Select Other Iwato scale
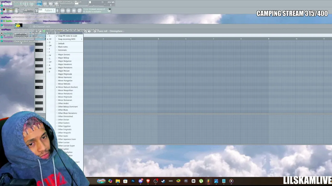 coord(69,136)
